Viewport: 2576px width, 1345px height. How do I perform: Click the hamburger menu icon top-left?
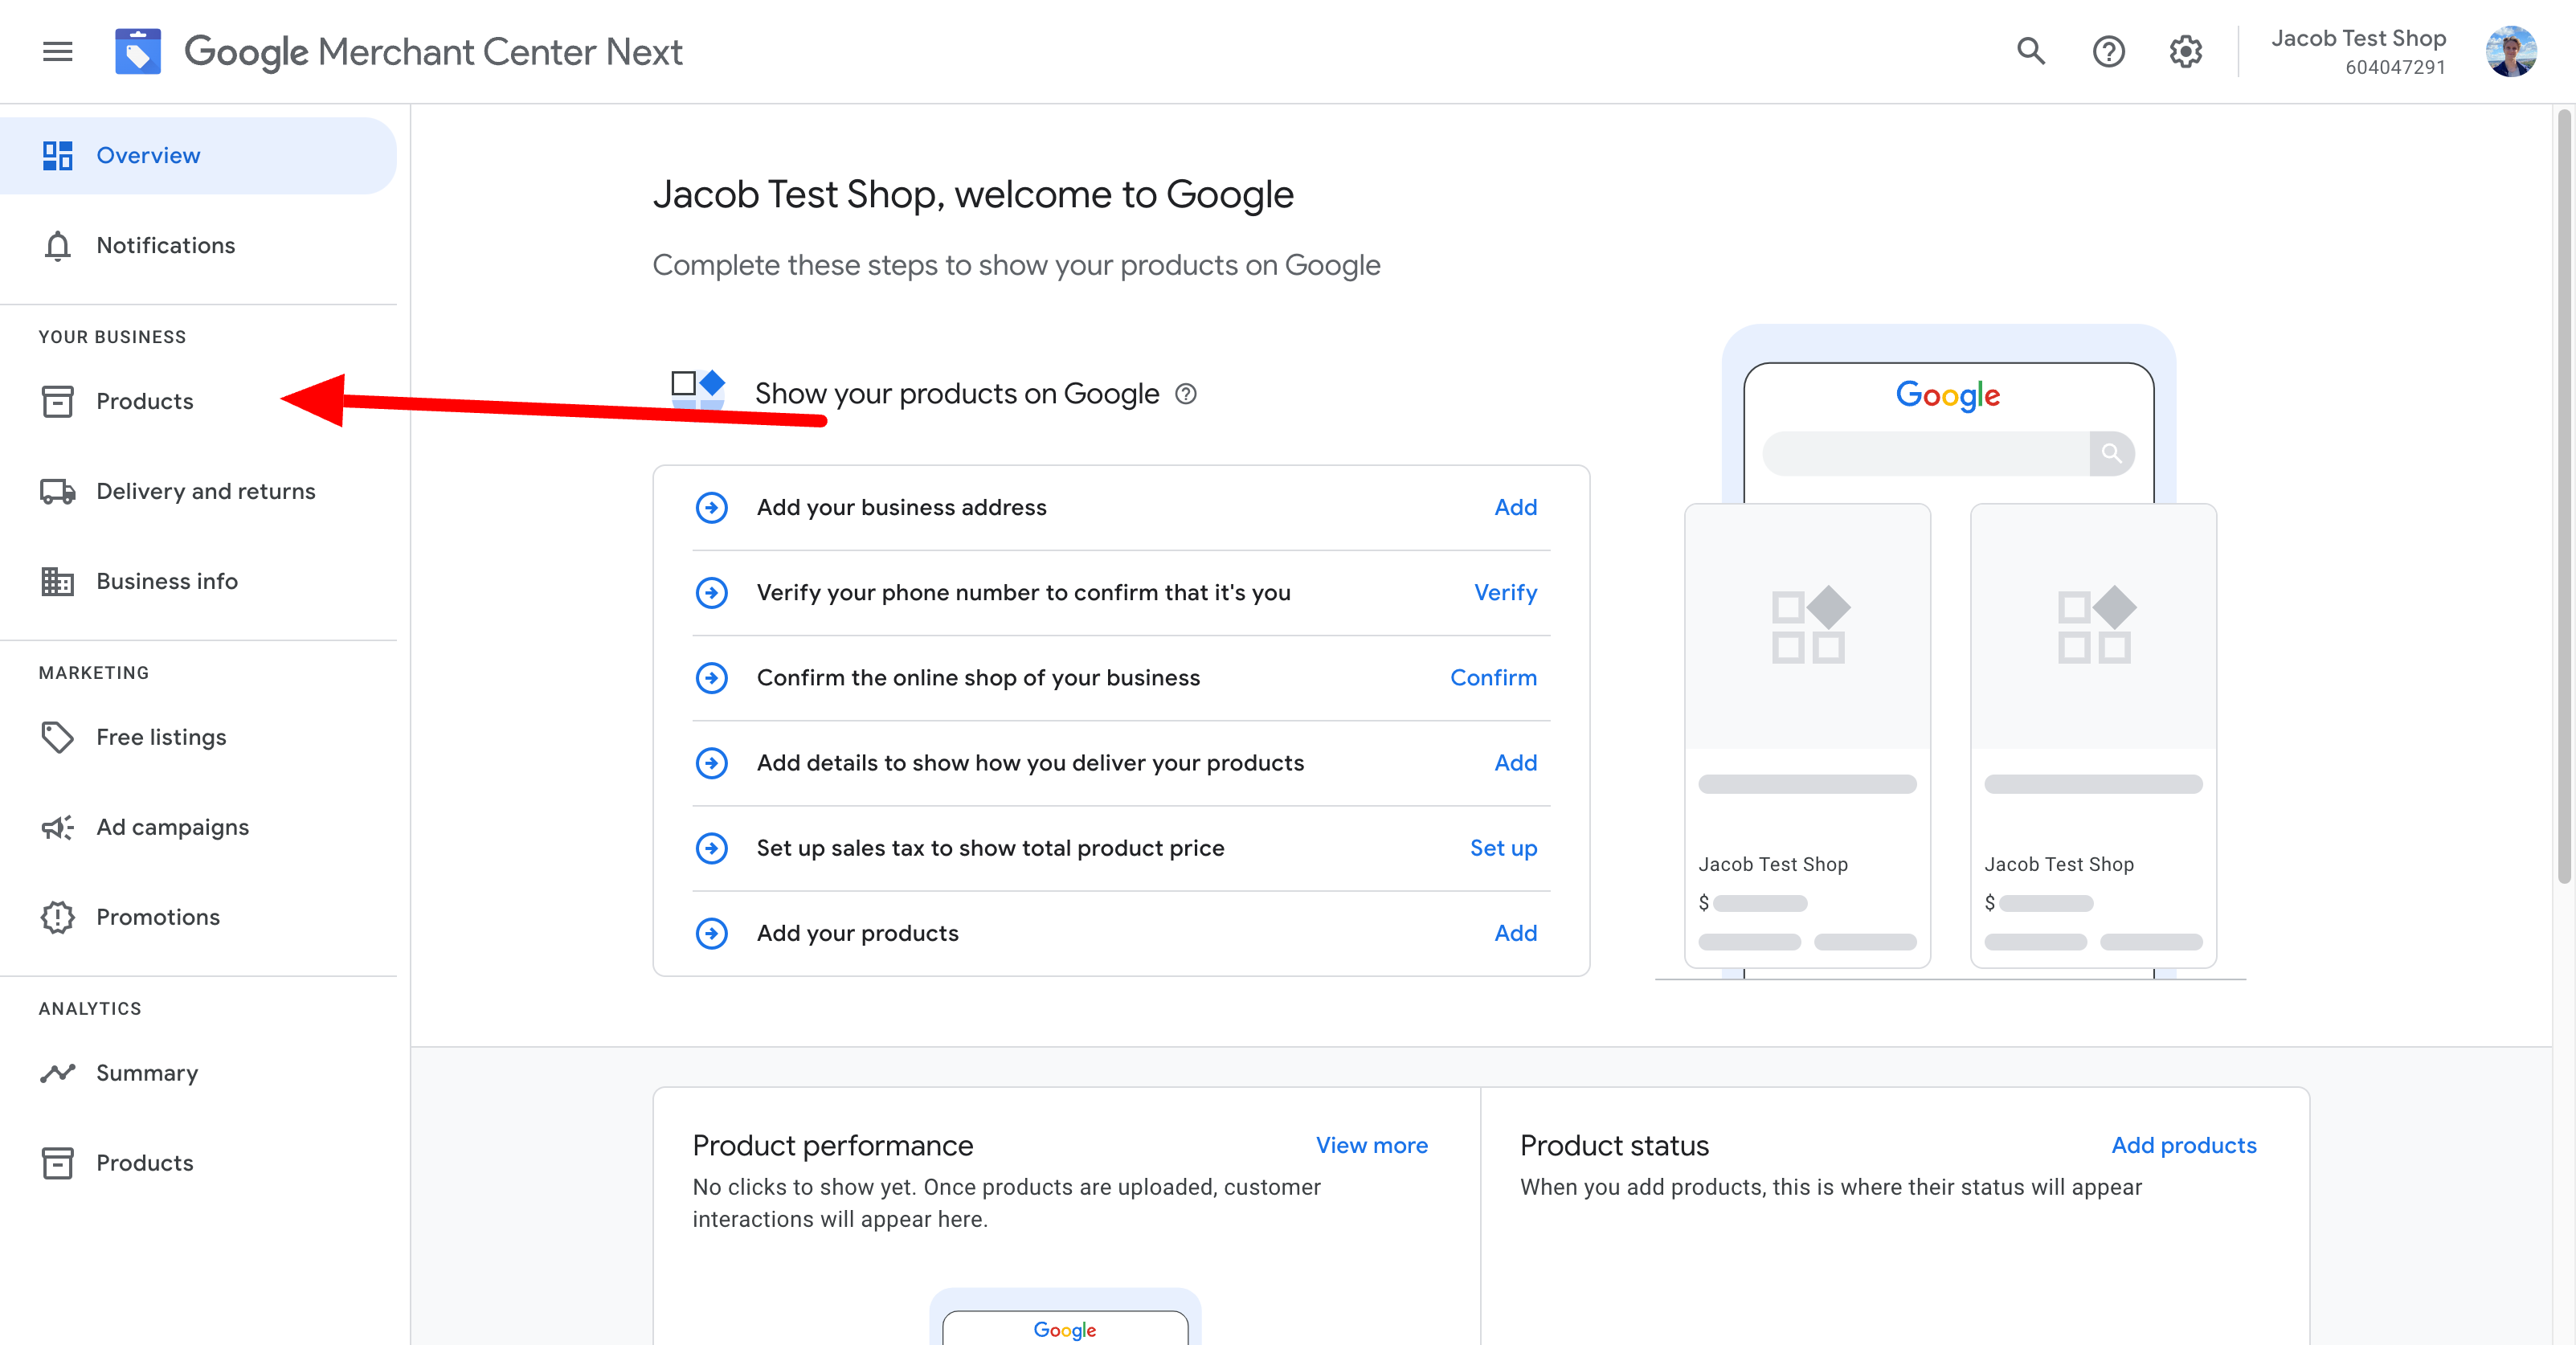pos(56,51)
